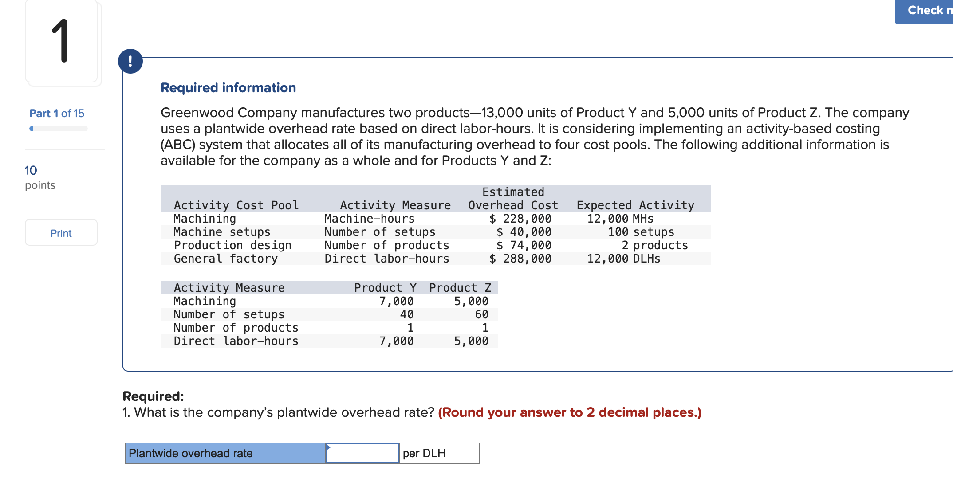The height and width of the screenshot is (486, 953).
Task: Click the 10 points label
Action: tap(40, 177)
